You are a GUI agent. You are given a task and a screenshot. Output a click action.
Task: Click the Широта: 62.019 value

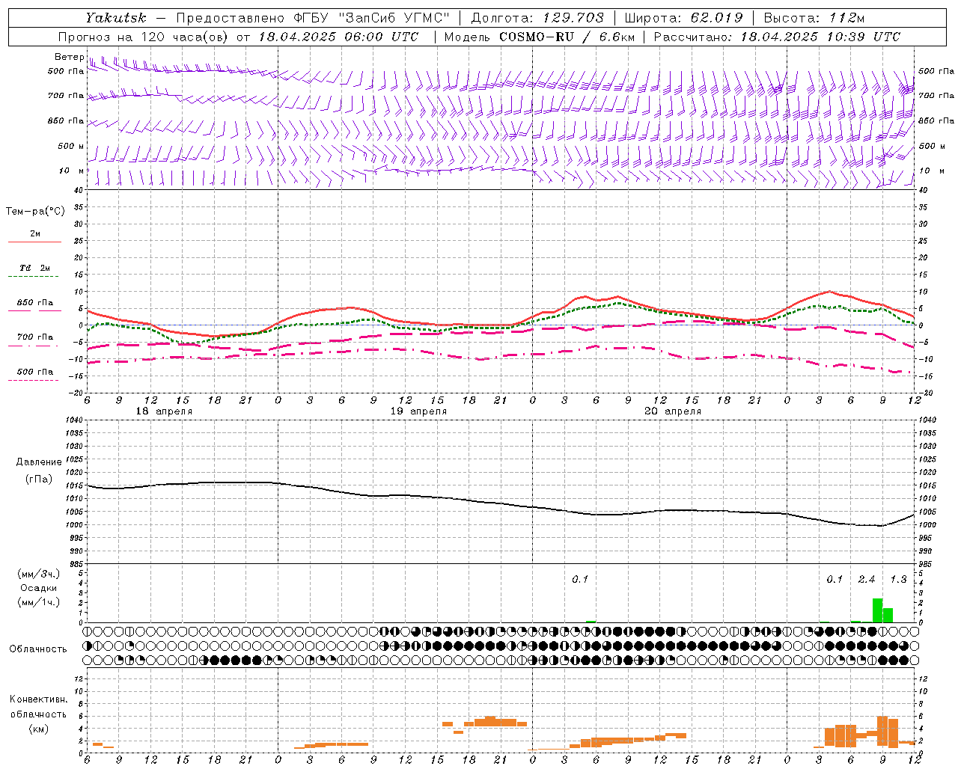click(683, 18)
